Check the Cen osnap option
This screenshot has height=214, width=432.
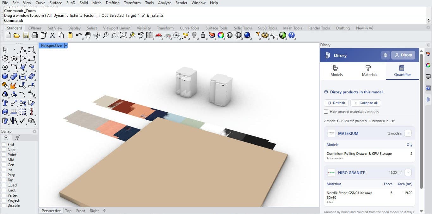click(x=4, y=165)
